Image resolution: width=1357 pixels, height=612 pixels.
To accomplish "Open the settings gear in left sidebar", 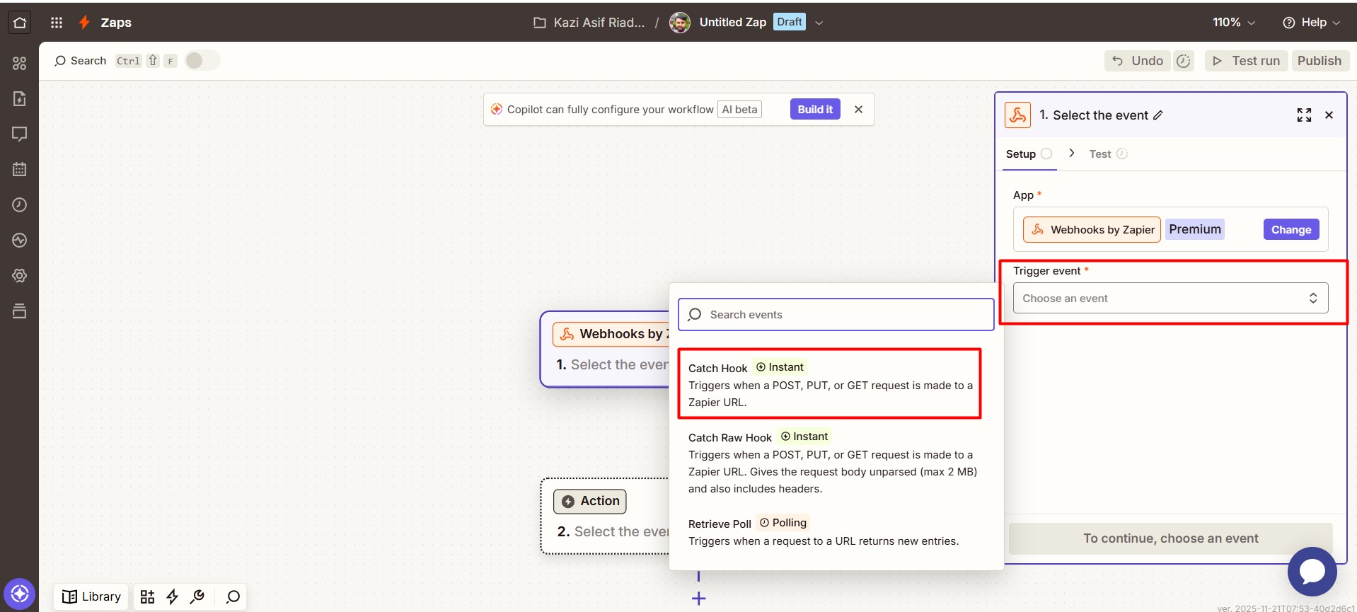I will (x=20, y=275).
